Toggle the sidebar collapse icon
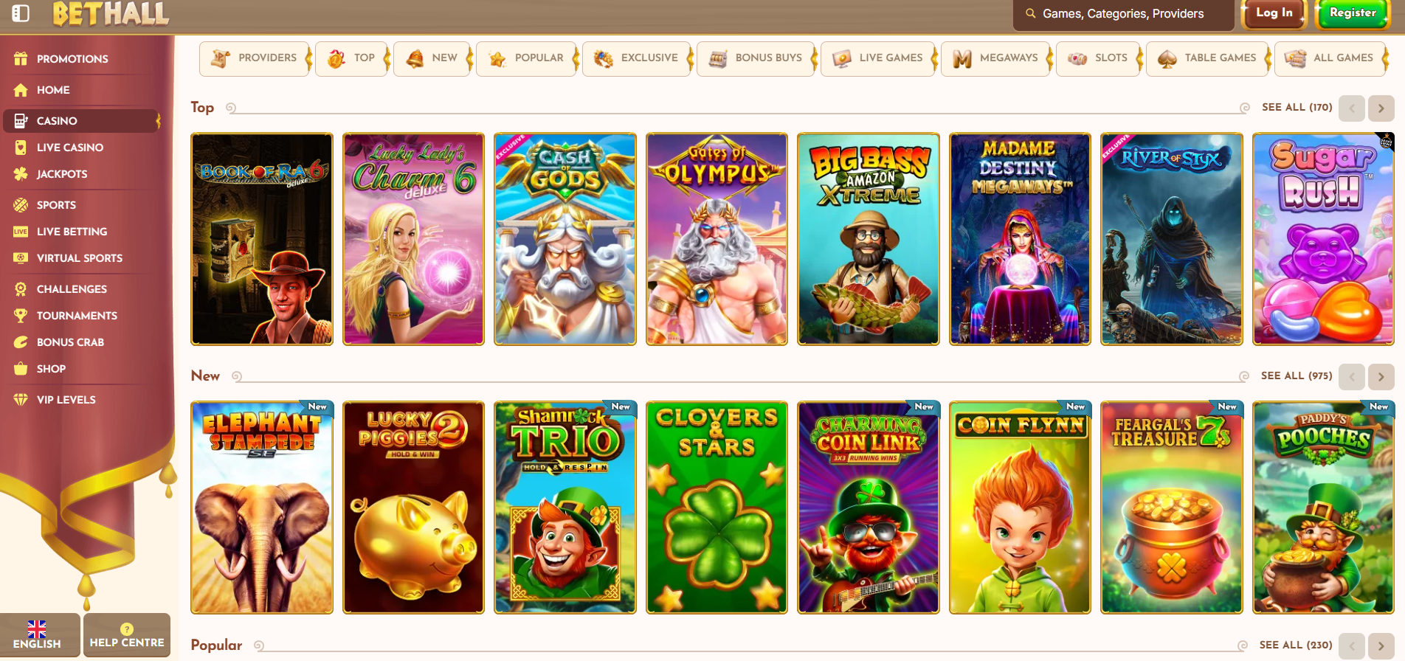Image resolution: width=1405 pixels, height=661 pixels. coord(21,13)
